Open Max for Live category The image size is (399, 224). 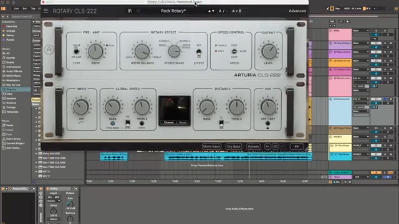pyautogui.click(x=13, y=85)
